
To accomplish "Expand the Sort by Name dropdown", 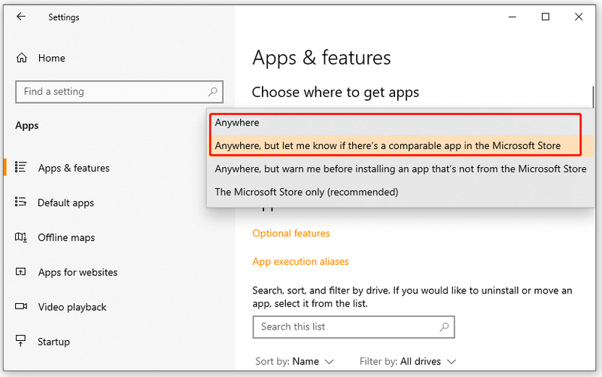I will 295,361.
